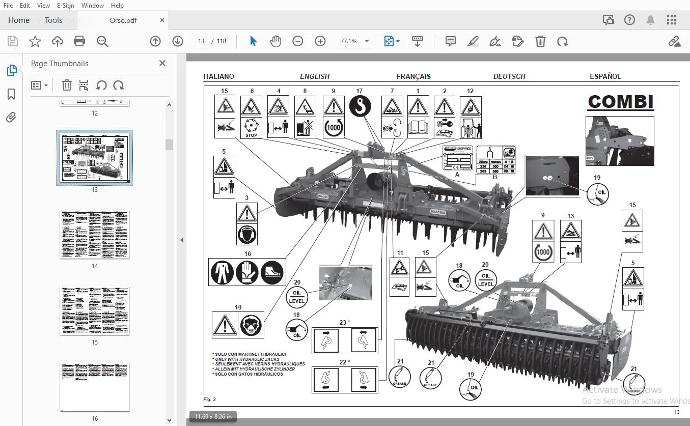
Task: Open the chat comment icon in header
Action: [x=608, y=20]
